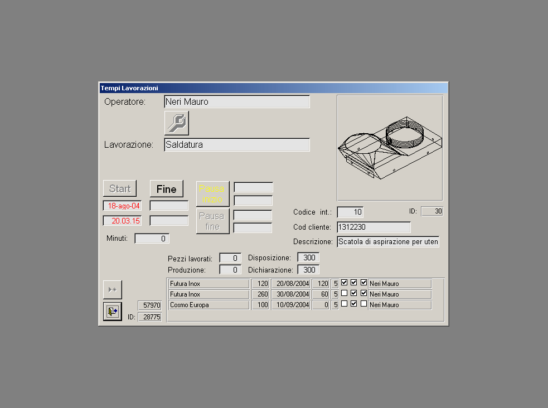Click the Pausa fine button
This screenshot has height=408, width=548.
coord(212,221)
